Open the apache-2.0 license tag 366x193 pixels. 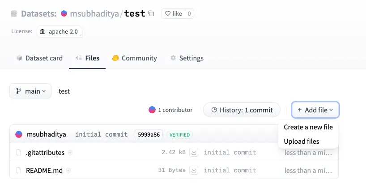60,31
